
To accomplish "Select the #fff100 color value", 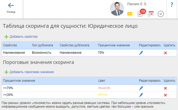I will click(103, 95).
